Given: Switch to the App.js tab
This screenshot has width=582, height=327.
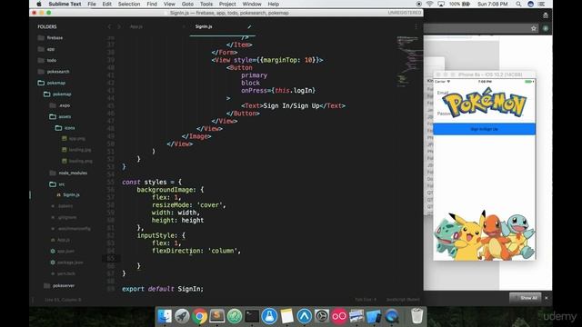Looking at the screenshot, I should coord(136,26).
